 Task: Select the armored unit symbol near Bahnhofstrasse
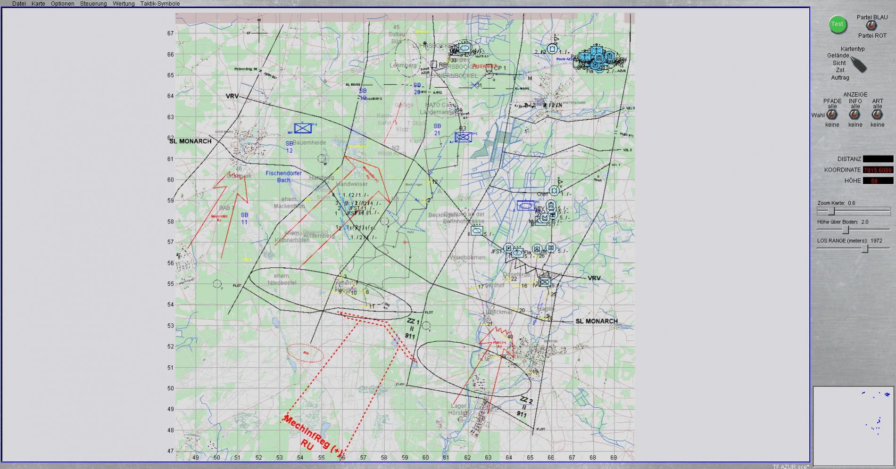(477, 231)
